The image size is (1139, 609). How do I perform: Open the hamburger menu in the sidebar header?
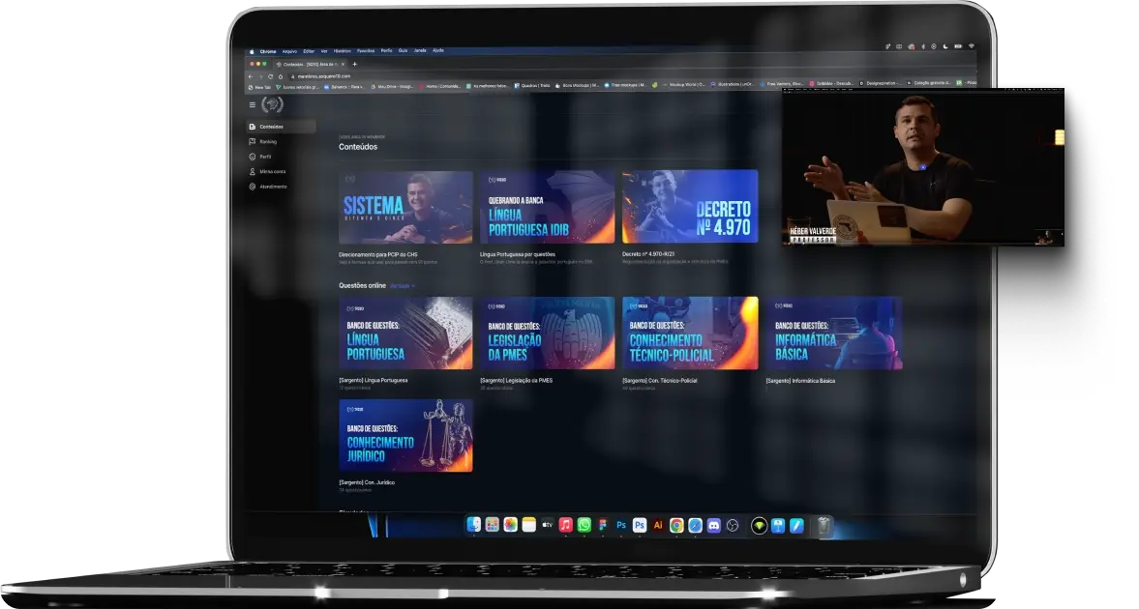[253, 104]
